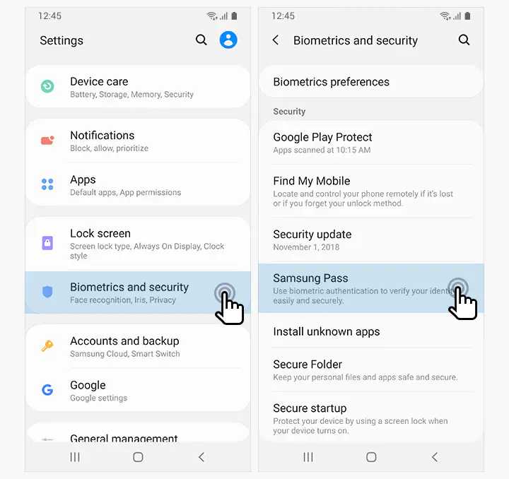
Task: Tap home button on right phone navigation bar
Action: pos(371,457)
